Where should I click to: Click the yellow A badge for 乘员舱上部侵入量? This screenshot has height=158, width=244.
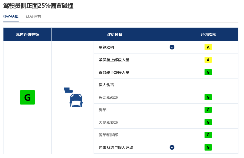click(208, 60)
